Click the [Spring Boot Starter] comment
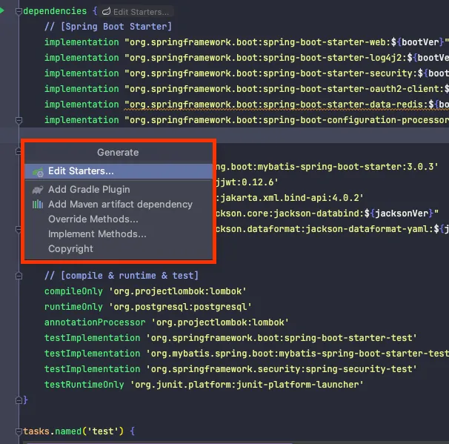Screen dimensions: 449x444 point(108,27)
